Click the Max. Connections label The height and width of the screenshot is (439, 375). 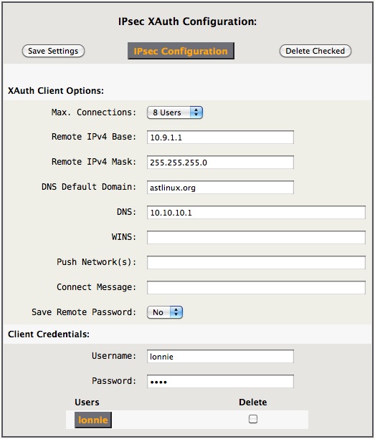coord(94,112)
